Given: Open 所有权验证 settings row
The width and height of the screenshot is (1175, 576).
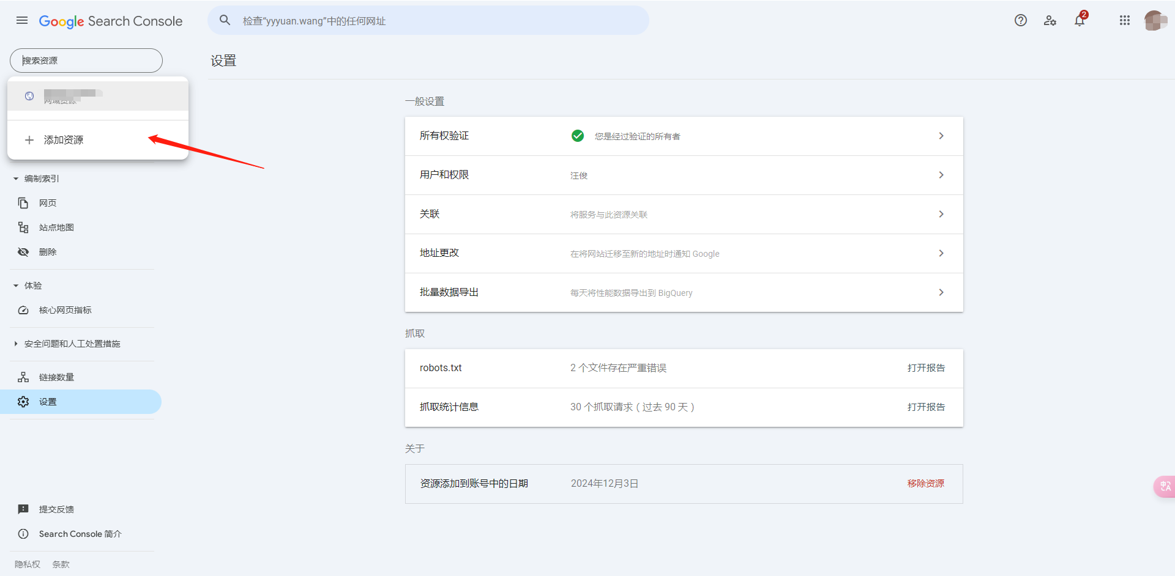Looking at the screenshot, I should (x=684, y=136).
